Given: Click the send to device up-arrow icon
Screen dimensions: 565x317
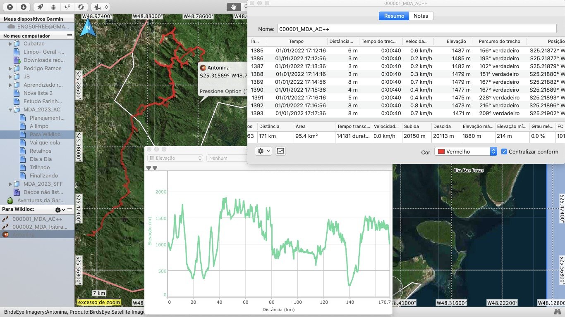Looking at the screenshot, I should pos(10,7).
